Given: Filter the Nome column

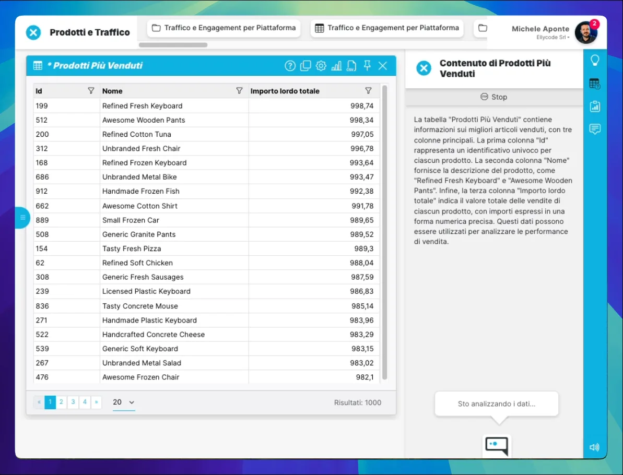Looking at the screenshot, I should tap(239, 91).
